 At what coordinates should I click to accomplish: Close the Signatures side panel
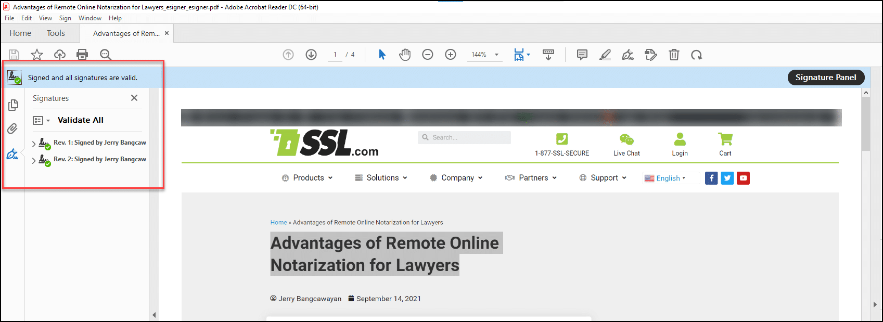[134, 98]
